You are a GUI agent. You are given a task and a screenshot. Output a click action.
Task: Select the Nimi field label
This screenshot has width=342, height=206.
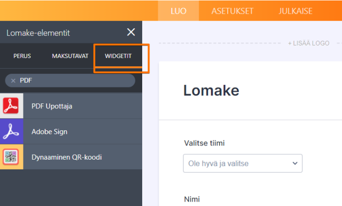point(192,199)
